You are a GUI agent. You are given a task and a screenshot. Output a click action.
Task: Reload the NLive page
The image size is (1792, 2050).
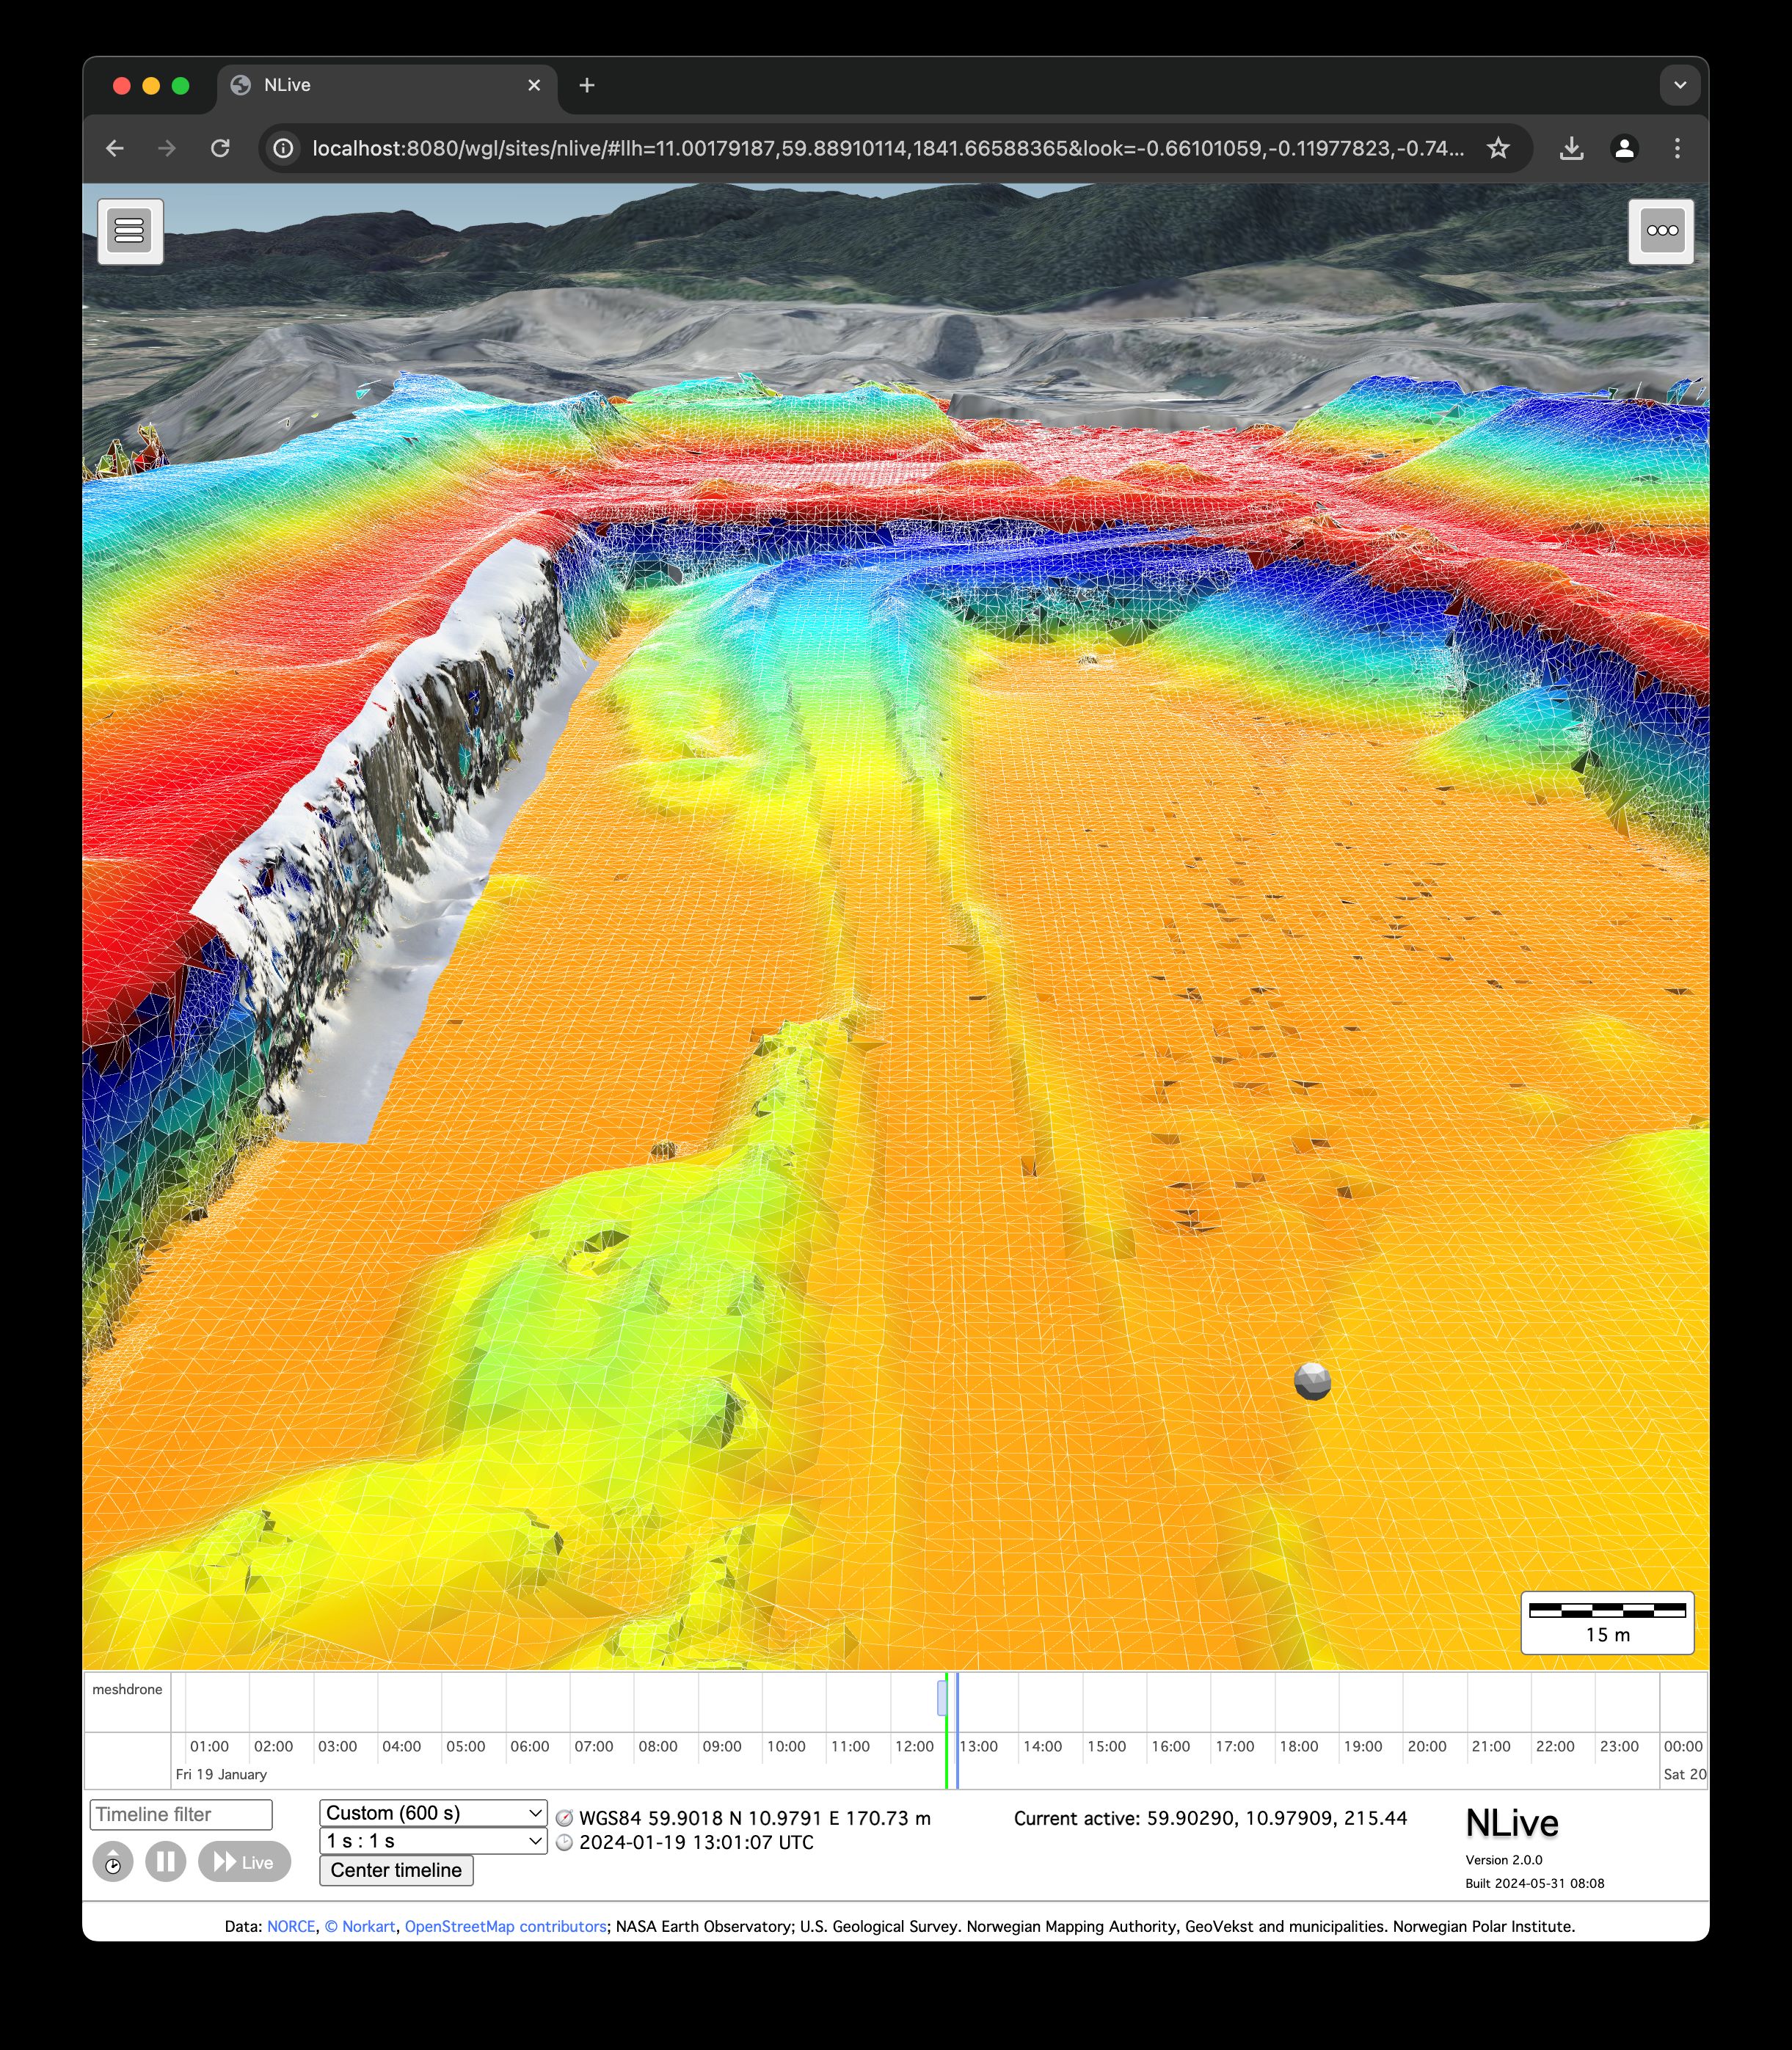[220, 148]
